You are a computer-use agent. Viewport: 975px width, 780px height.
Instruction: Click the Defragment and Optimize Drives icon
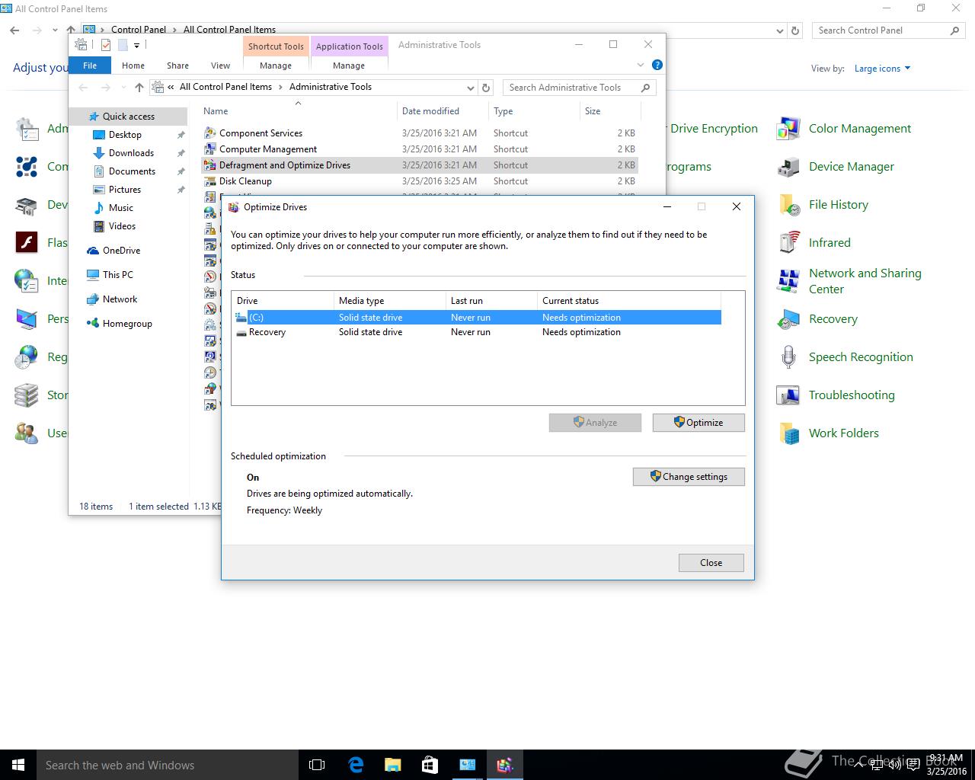click(210, 165)
